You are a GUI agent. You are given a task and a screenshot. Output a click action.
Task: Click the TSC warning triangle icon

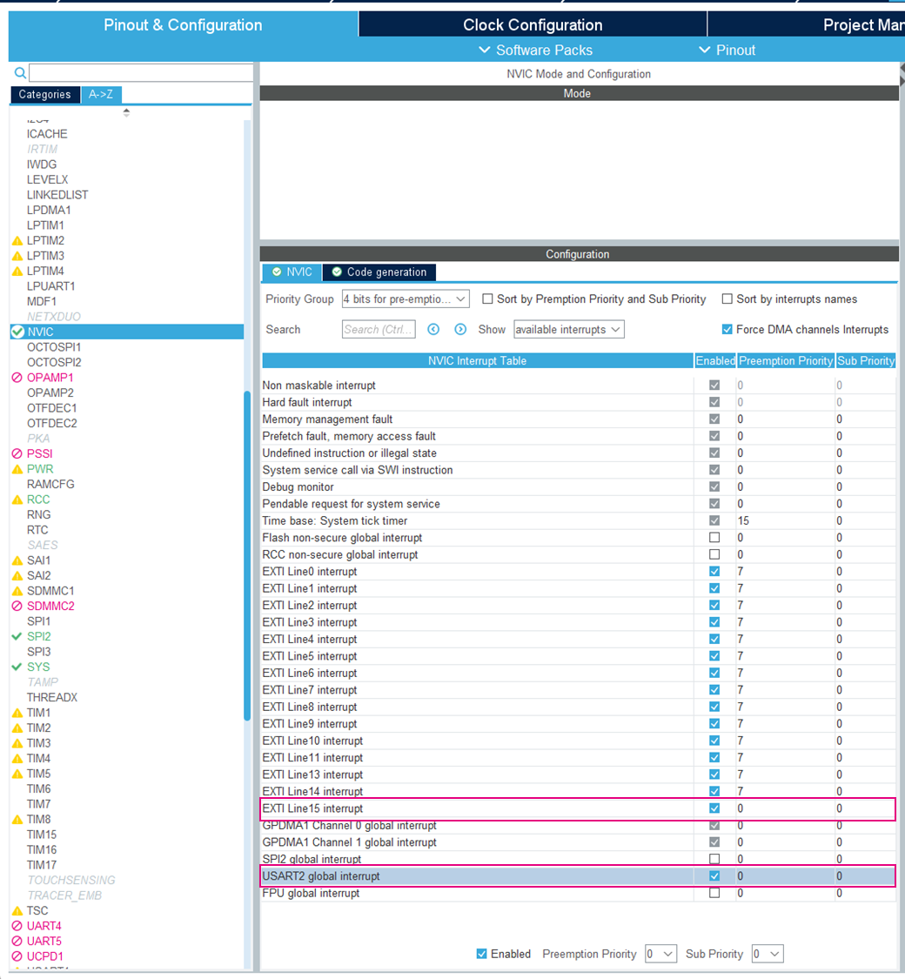coord(17,910)
